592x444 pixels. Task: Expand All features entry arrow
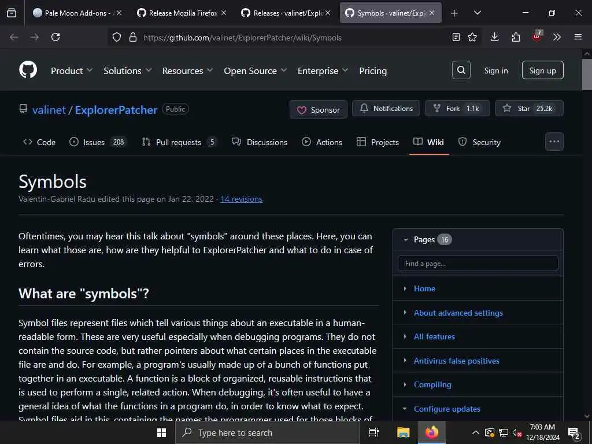405,336
